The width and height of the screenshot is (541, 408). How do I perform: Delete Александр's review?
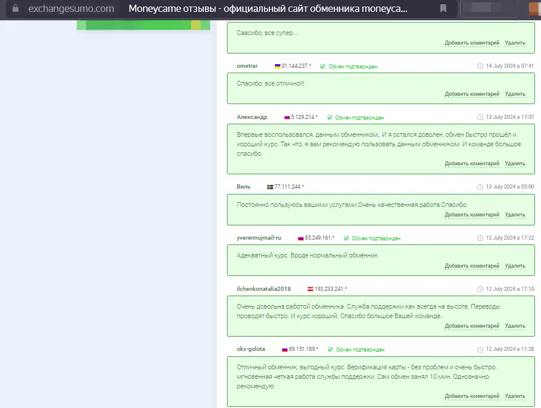pos(515,164)
